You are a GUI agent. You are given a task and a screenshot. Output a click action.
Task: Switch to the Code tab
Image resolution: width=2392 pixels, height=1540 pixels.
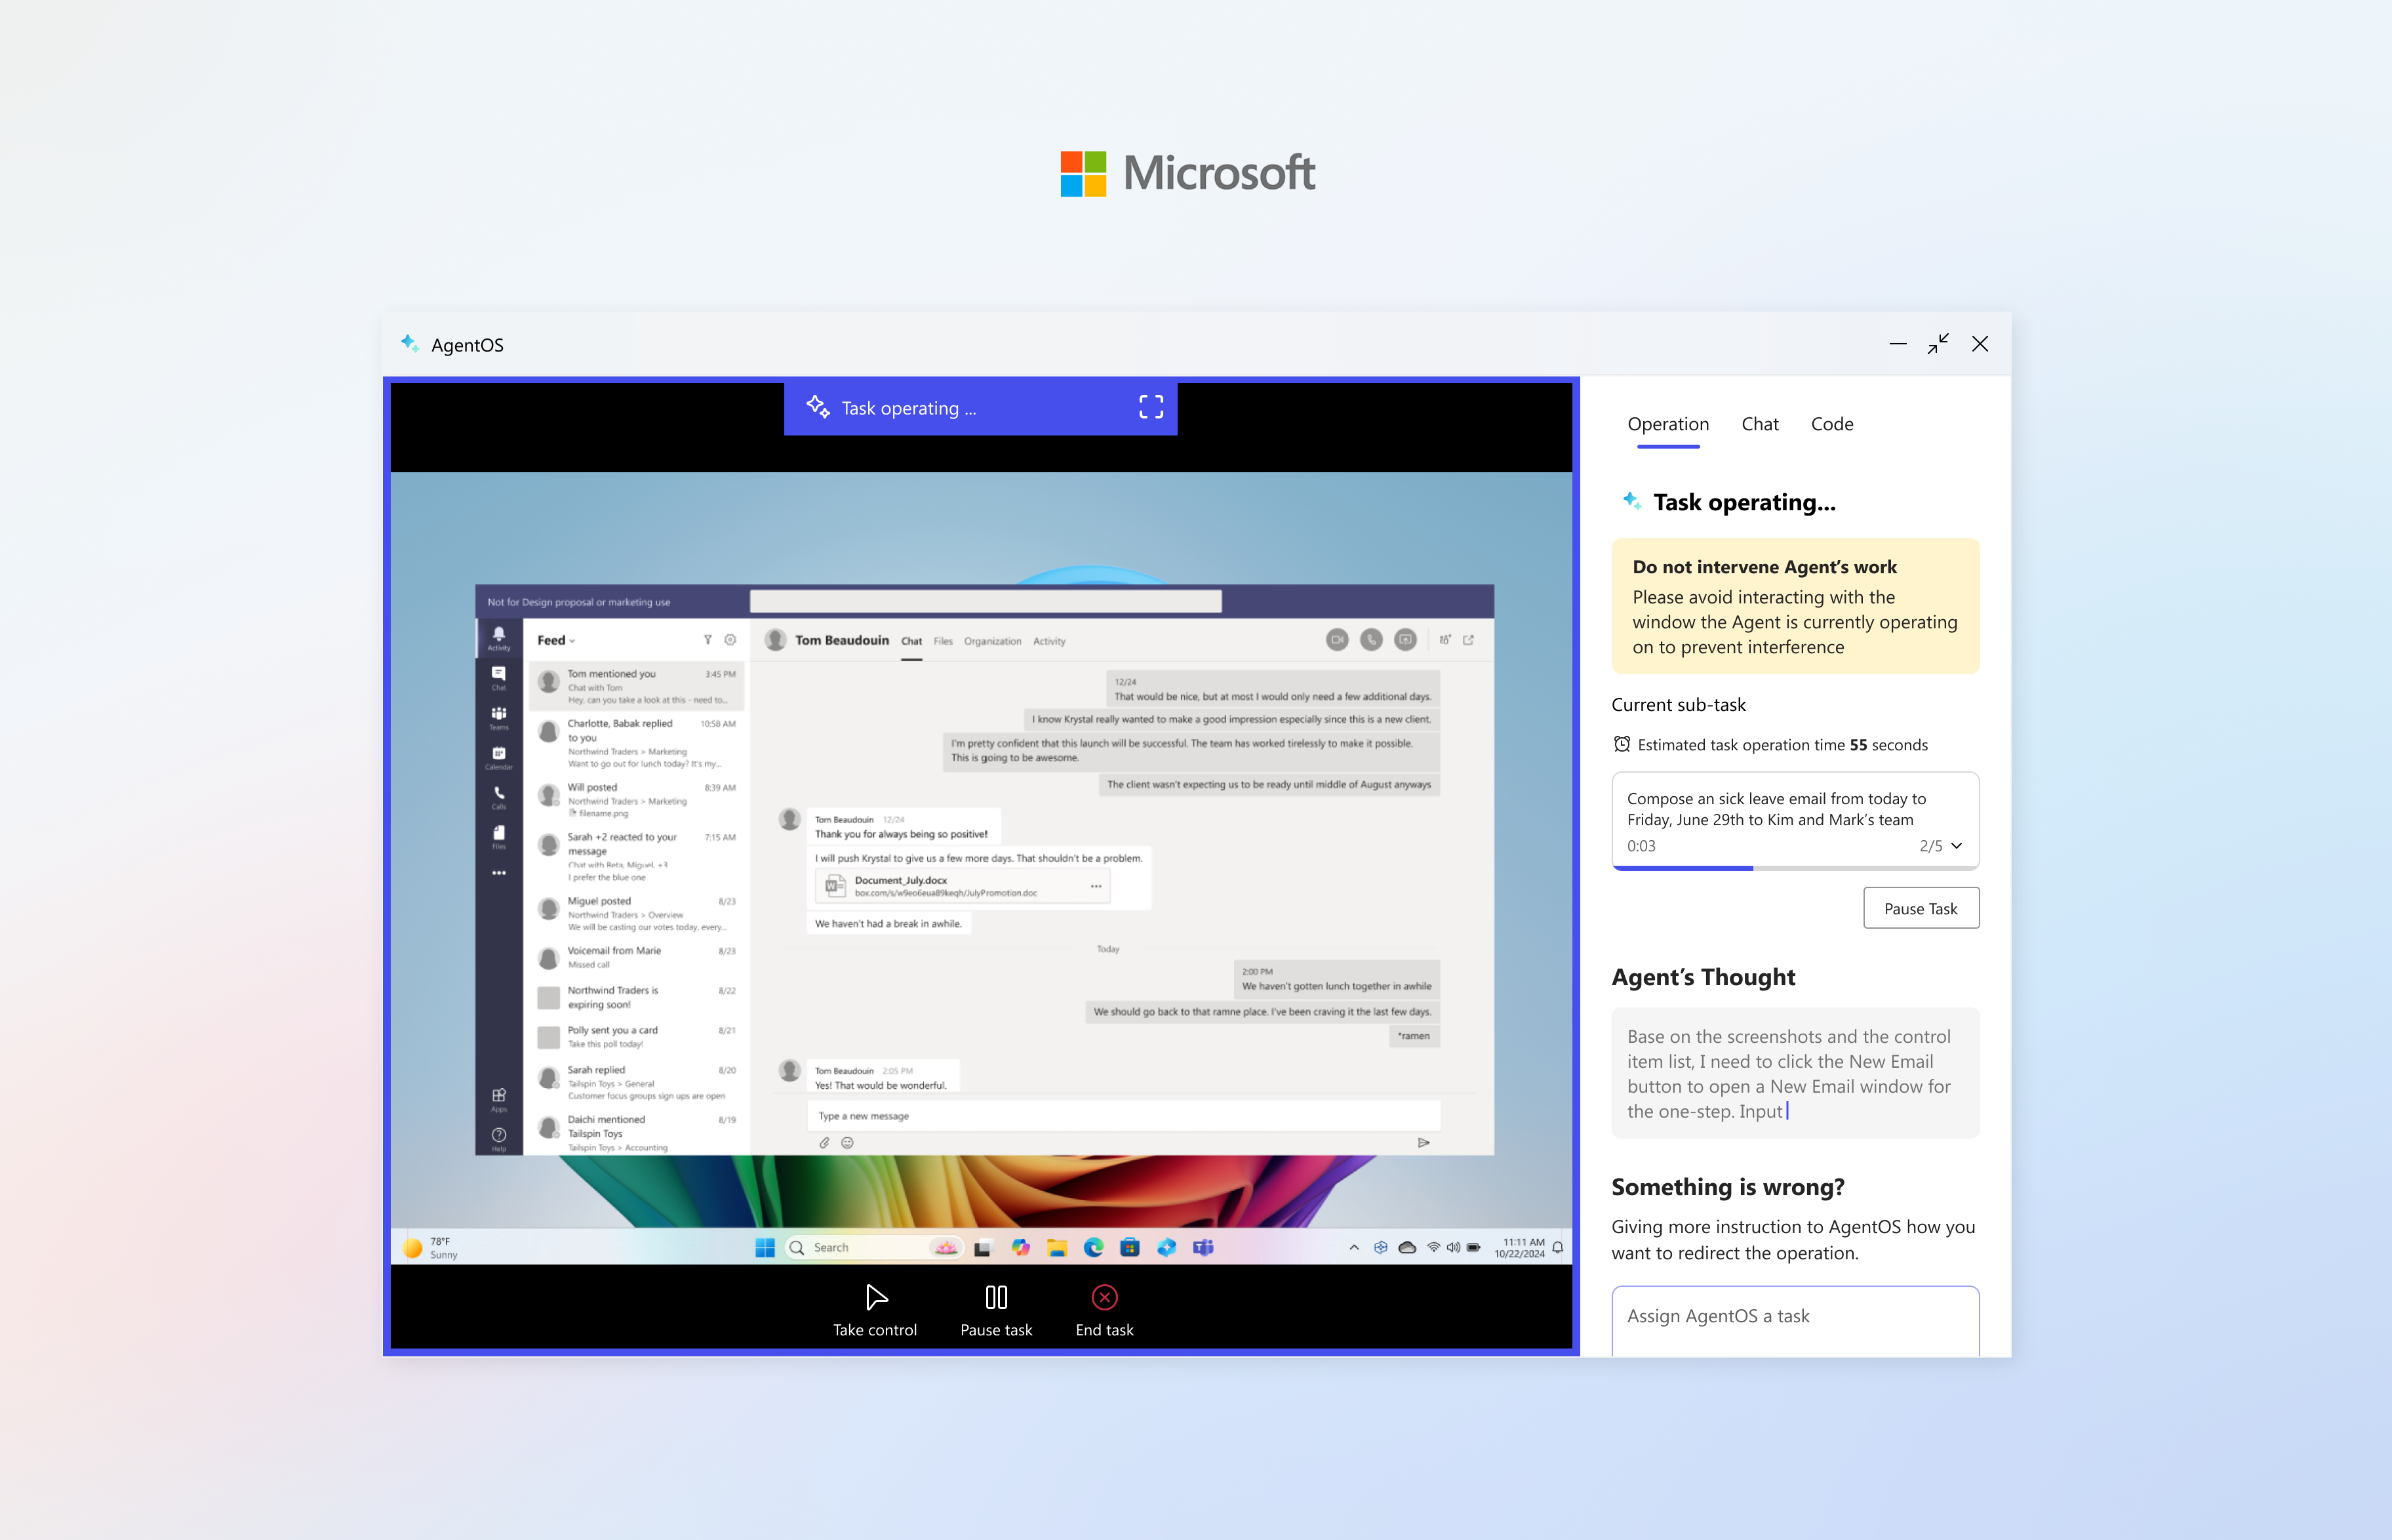tap(1832, 424)
